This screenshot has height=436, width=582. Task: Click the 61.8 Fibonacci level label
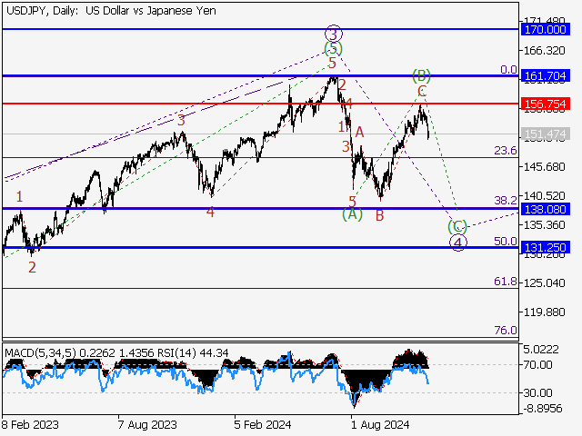pos(506,282)
